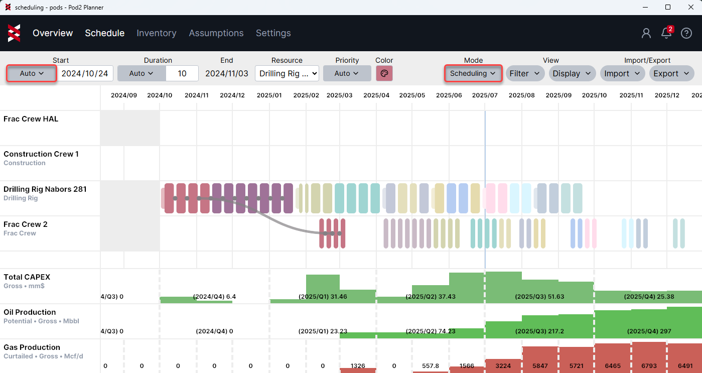The height and width of the screenshot is (373, 702).
Task: Expand the Duration Auto dropdown
Action: pyautogui.click(x=142, y=73)
